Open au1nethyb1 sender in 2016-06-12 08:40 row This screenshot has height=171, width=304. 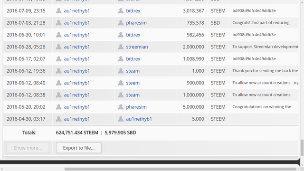(77, 83)
